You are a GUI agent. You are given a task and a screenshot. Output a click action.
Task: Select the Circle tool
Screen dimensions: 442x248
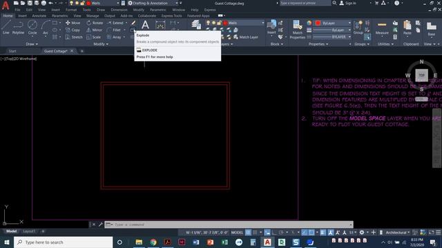coord(32,27)
